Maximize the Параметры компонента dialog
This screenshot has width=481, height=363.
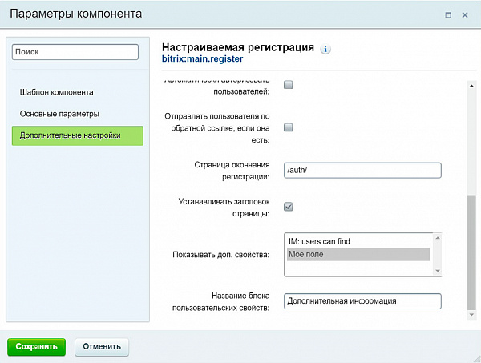[447, 14]
